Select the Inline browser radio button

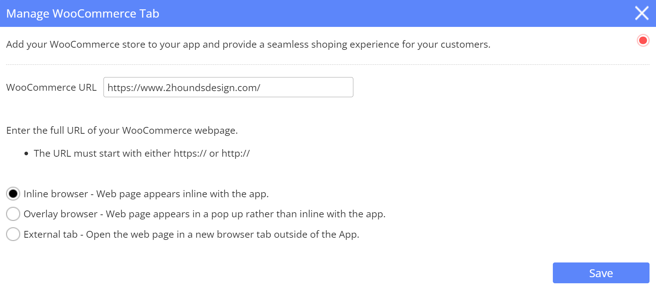pos(13,194)
